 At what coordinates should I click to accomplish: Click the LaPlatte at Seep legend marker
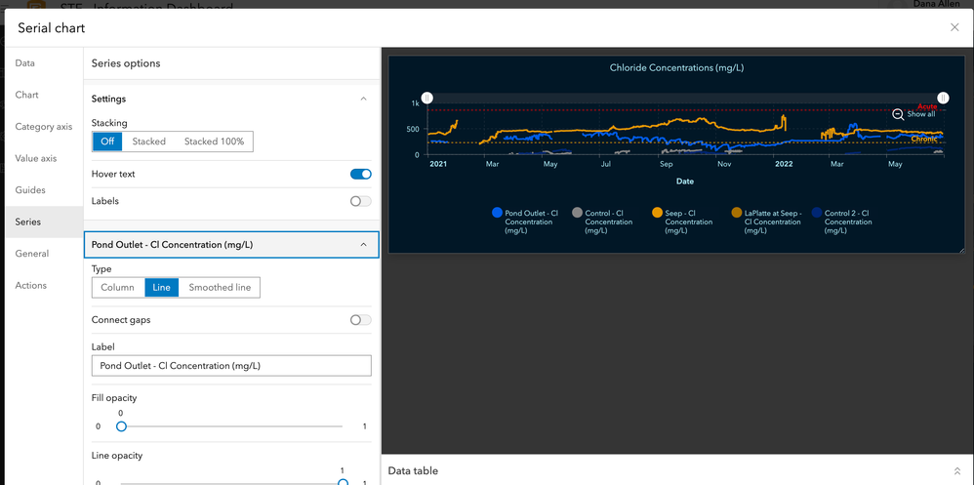click(737, 213)
